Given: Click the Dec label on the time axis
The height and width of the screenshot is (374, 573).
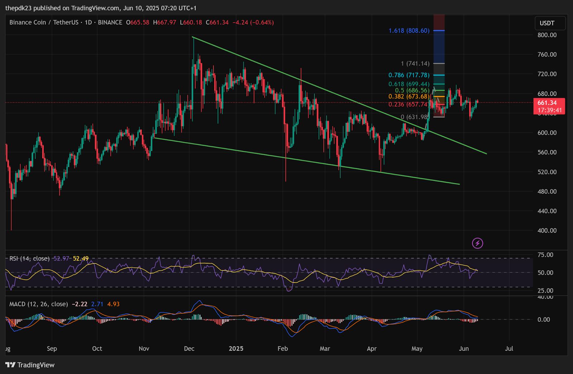Looking at the screenshot, I should point(189,349).
